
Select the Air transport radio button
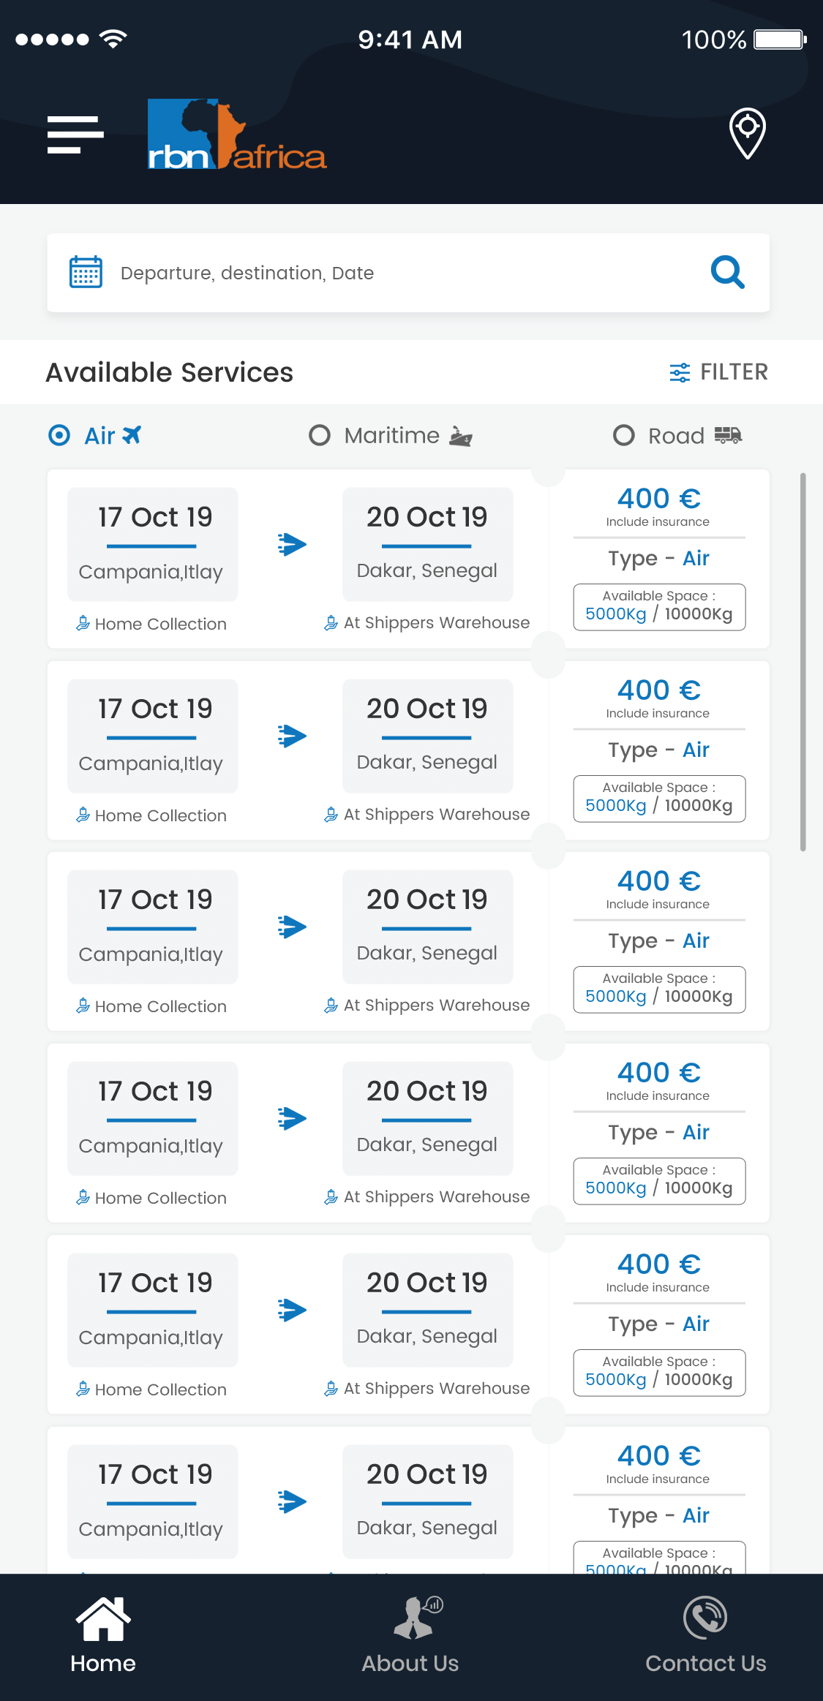(59, 436)
